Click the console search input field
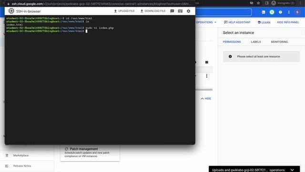 (x=224, y=12)
